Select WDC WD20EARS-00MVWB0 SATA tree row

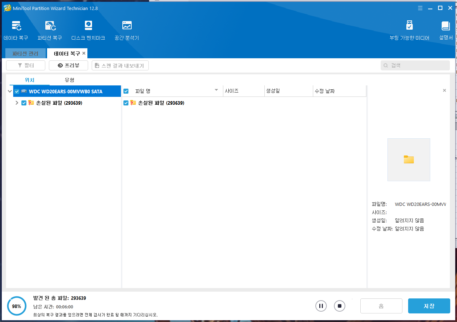pyautogui.click(x=67, y=91)
